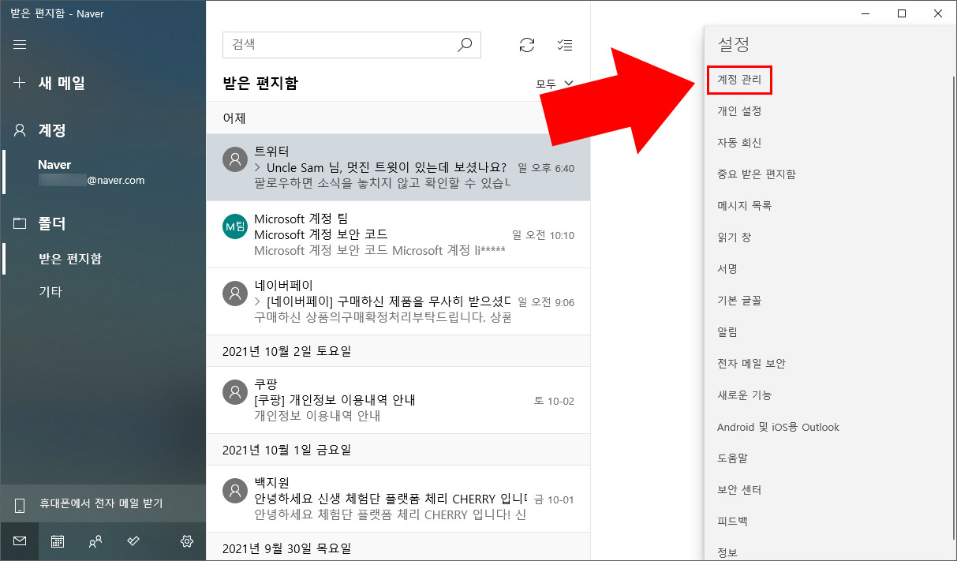Open 쿠팡 개인정보 이용내역 안내 email
This screenshot has width=957, height=561.
click(398, 400)
